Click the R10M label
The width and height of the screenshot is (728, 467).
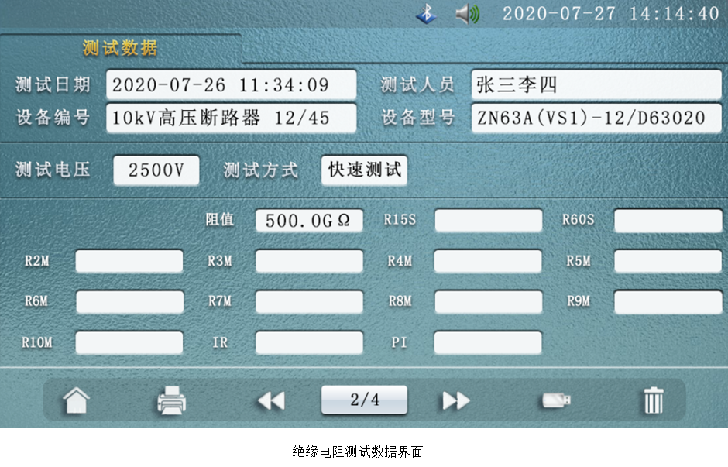tap(36, 342)
